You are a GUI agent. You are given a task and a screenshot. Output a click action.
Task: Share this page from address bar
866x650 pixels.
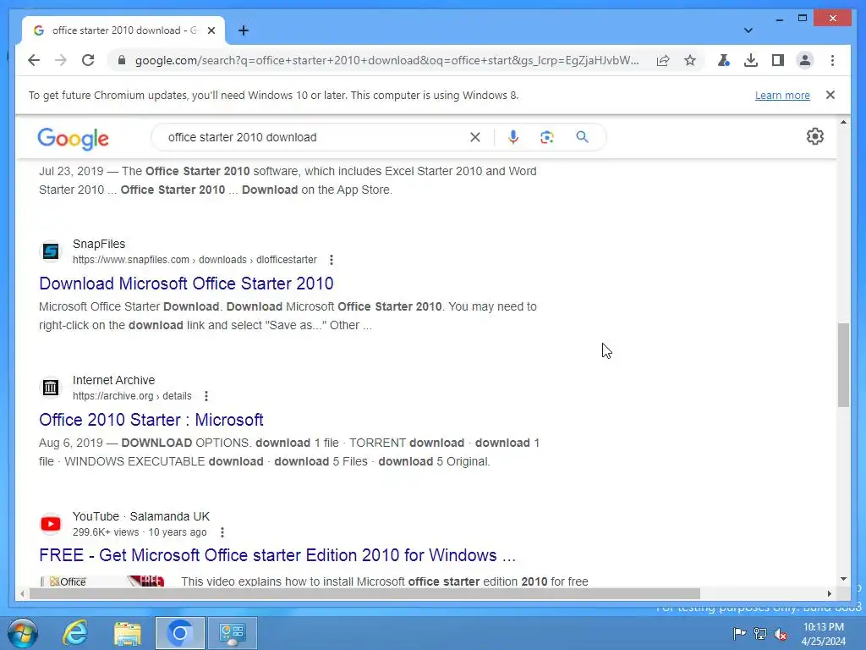(663, 60)
